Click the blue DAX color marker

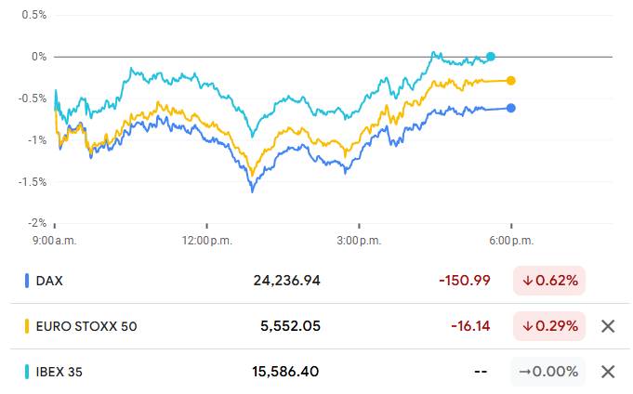pos(27,280)
